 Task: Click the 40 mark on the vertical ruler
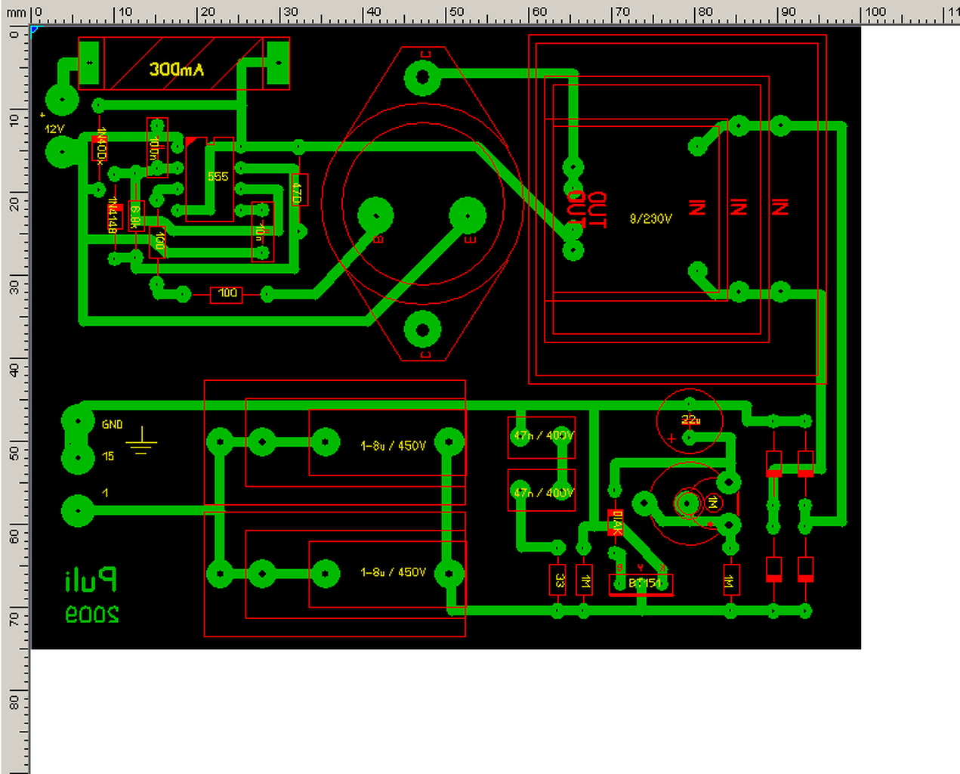[x=14, y=370]
